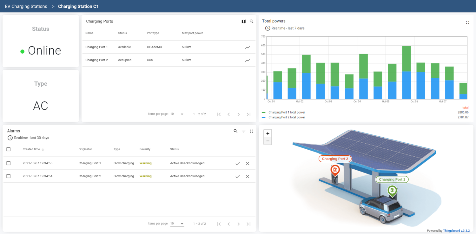Sort alarms by Created time column
This screenshot has height=234, width=476.
pyautogui.click(x=31, y=149)
